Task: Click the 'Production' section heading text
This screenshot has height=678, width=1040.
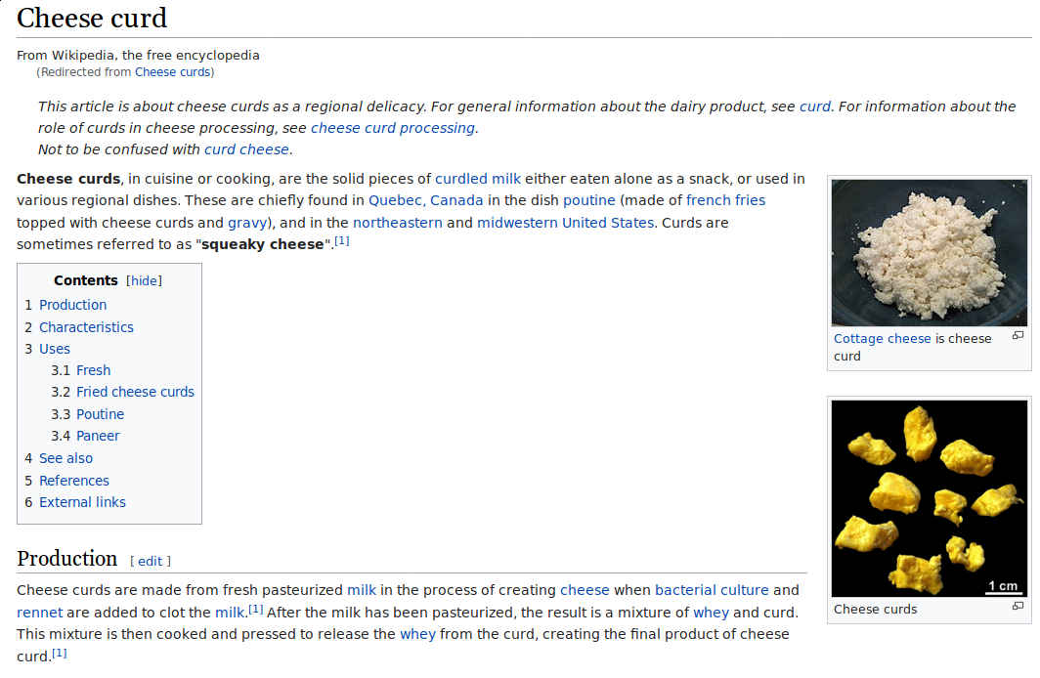Action: pyautogui.click(x=67, y=559)
